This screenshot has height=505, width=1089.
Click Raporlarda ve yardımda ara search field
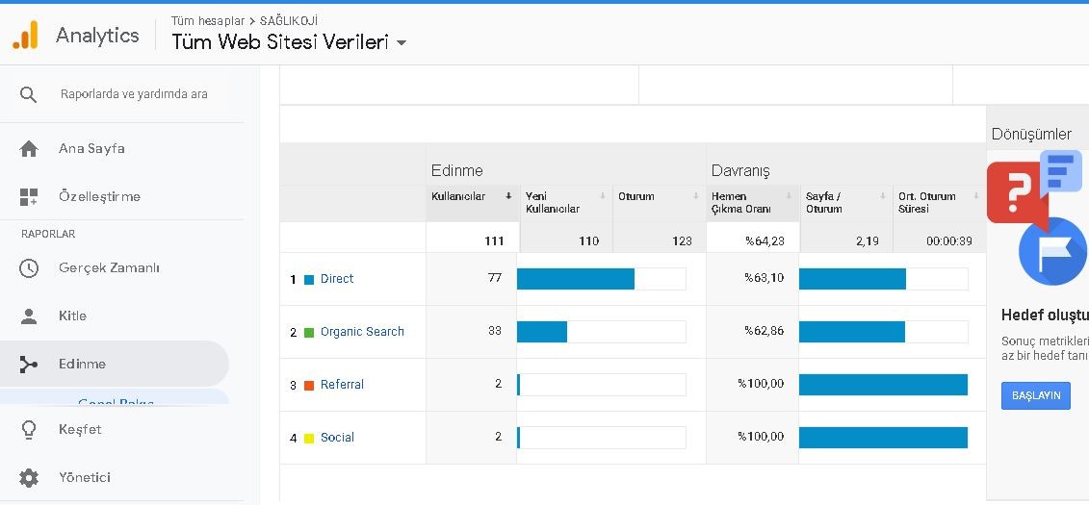tap(134, 93)
